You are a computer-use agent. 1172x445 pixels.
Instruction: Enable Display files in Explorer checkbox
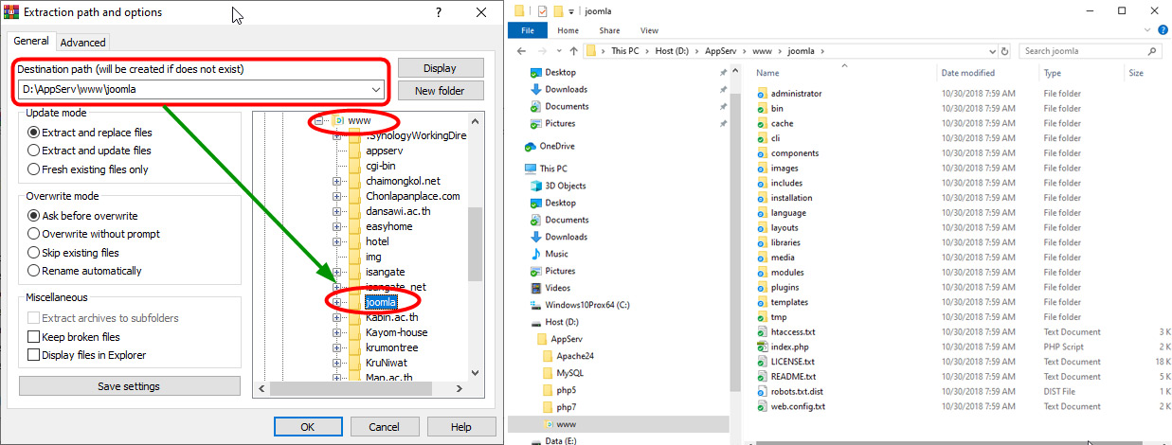coord(34,355)
